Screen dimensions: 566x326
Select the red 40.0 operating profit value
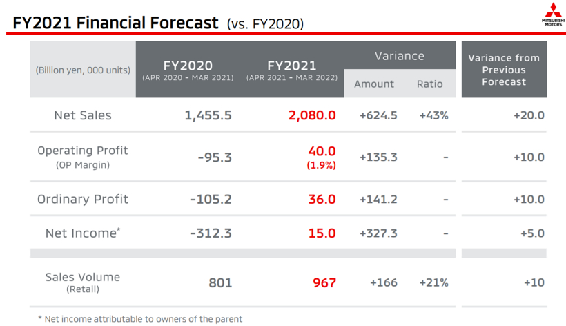322,151
